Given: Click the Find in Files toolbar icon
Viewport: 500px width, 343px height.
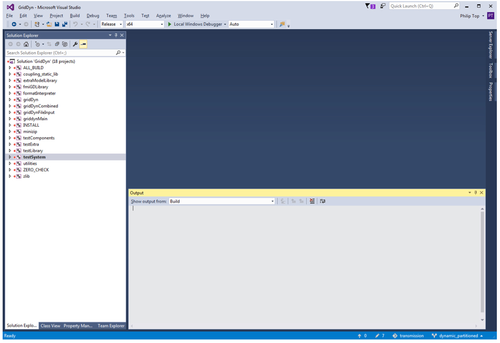Looking at the screenshot, I should pyautogui.click(x=282, y=24).
